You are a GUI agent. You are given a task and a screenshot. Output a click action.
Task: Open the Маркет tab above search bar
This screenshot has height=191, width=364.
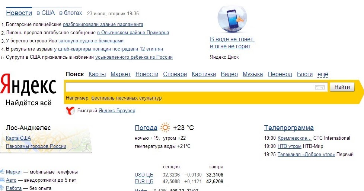(121, 74)
